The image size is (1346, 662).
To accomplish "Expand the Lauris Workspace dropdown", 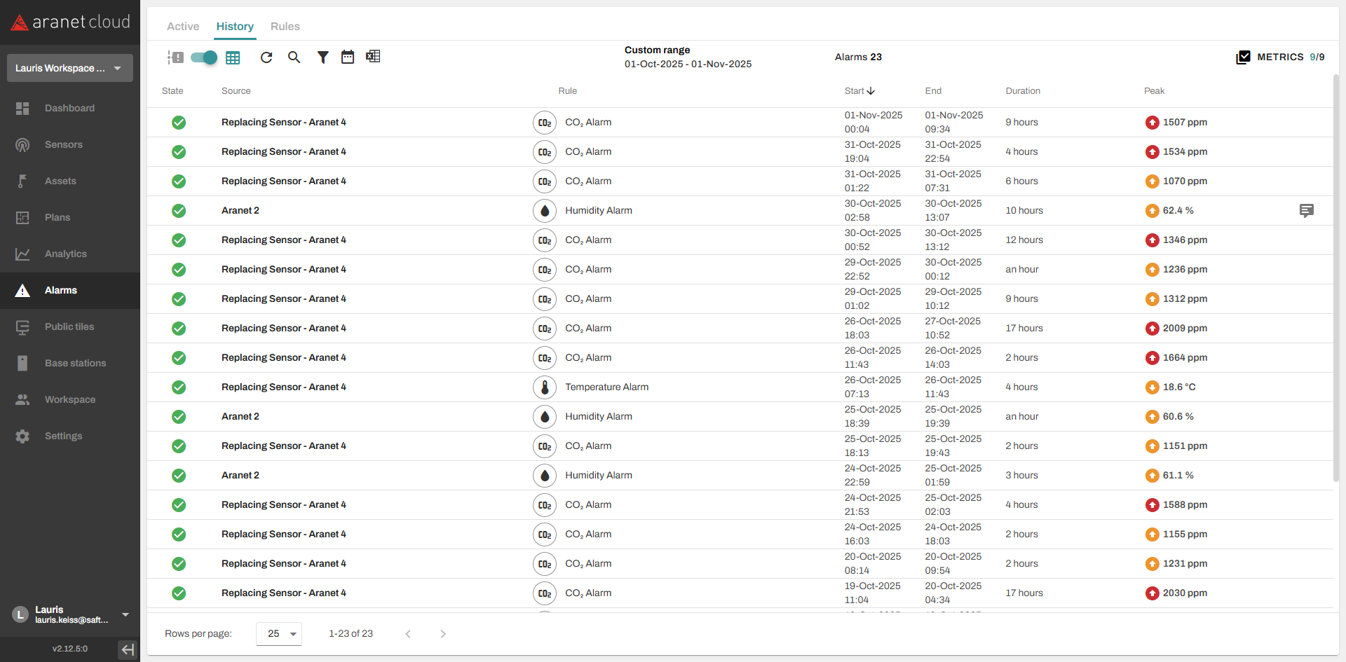I will coord(70,68).
